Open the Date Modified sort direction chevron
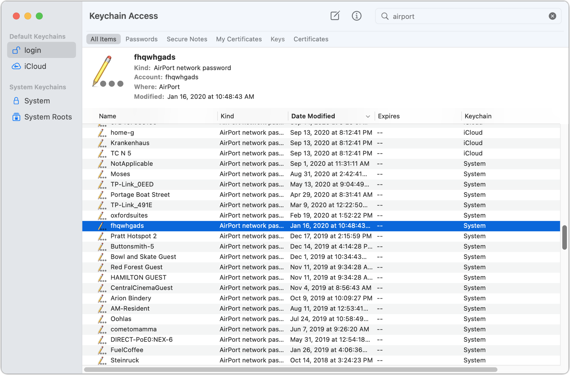The image size is (570, 375). [368, 116]
